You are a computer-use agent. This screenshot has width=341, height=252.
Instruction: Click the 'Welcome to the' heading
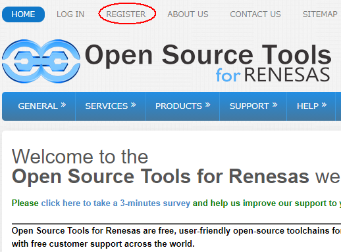pyautogui.click(x=80, y=157)
